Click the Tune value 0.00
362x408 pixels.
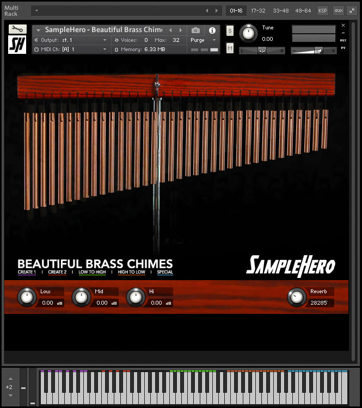click(267, 39)
